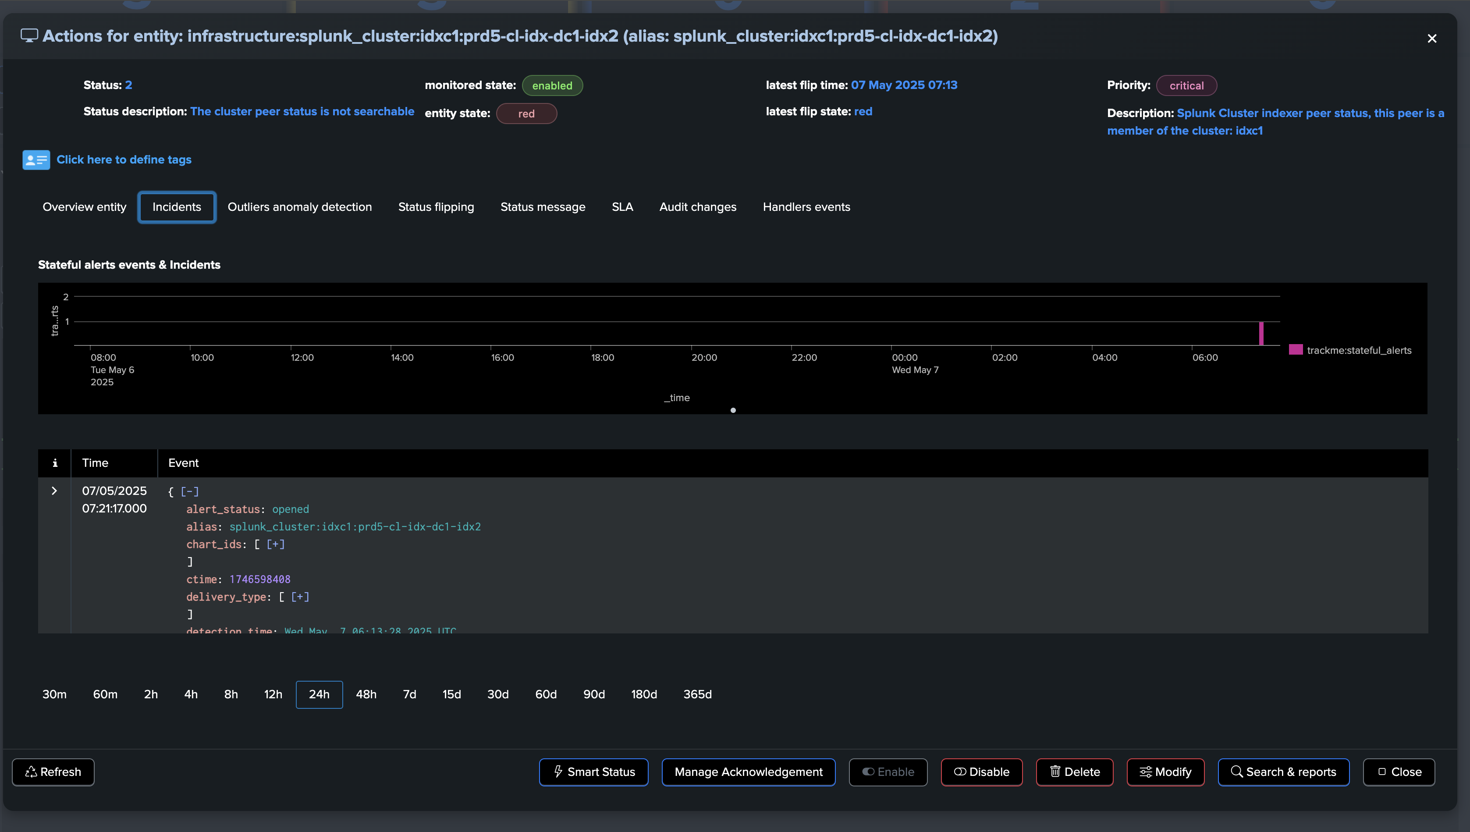Select the Incidents tab
Image resolution: width=1470 pixels, height=832 pixels.
pyautogui.click(x=177, y=207)
